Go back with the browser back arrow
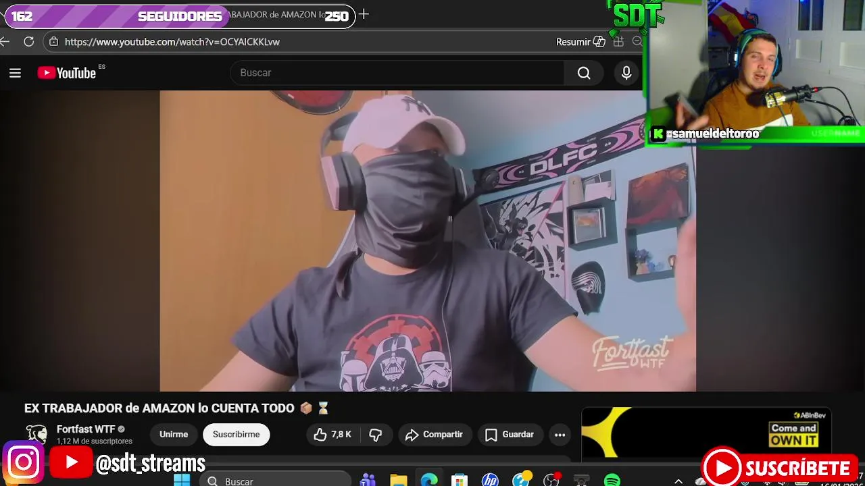This screenshot has height=486, width=865. [x=5, y=42]
